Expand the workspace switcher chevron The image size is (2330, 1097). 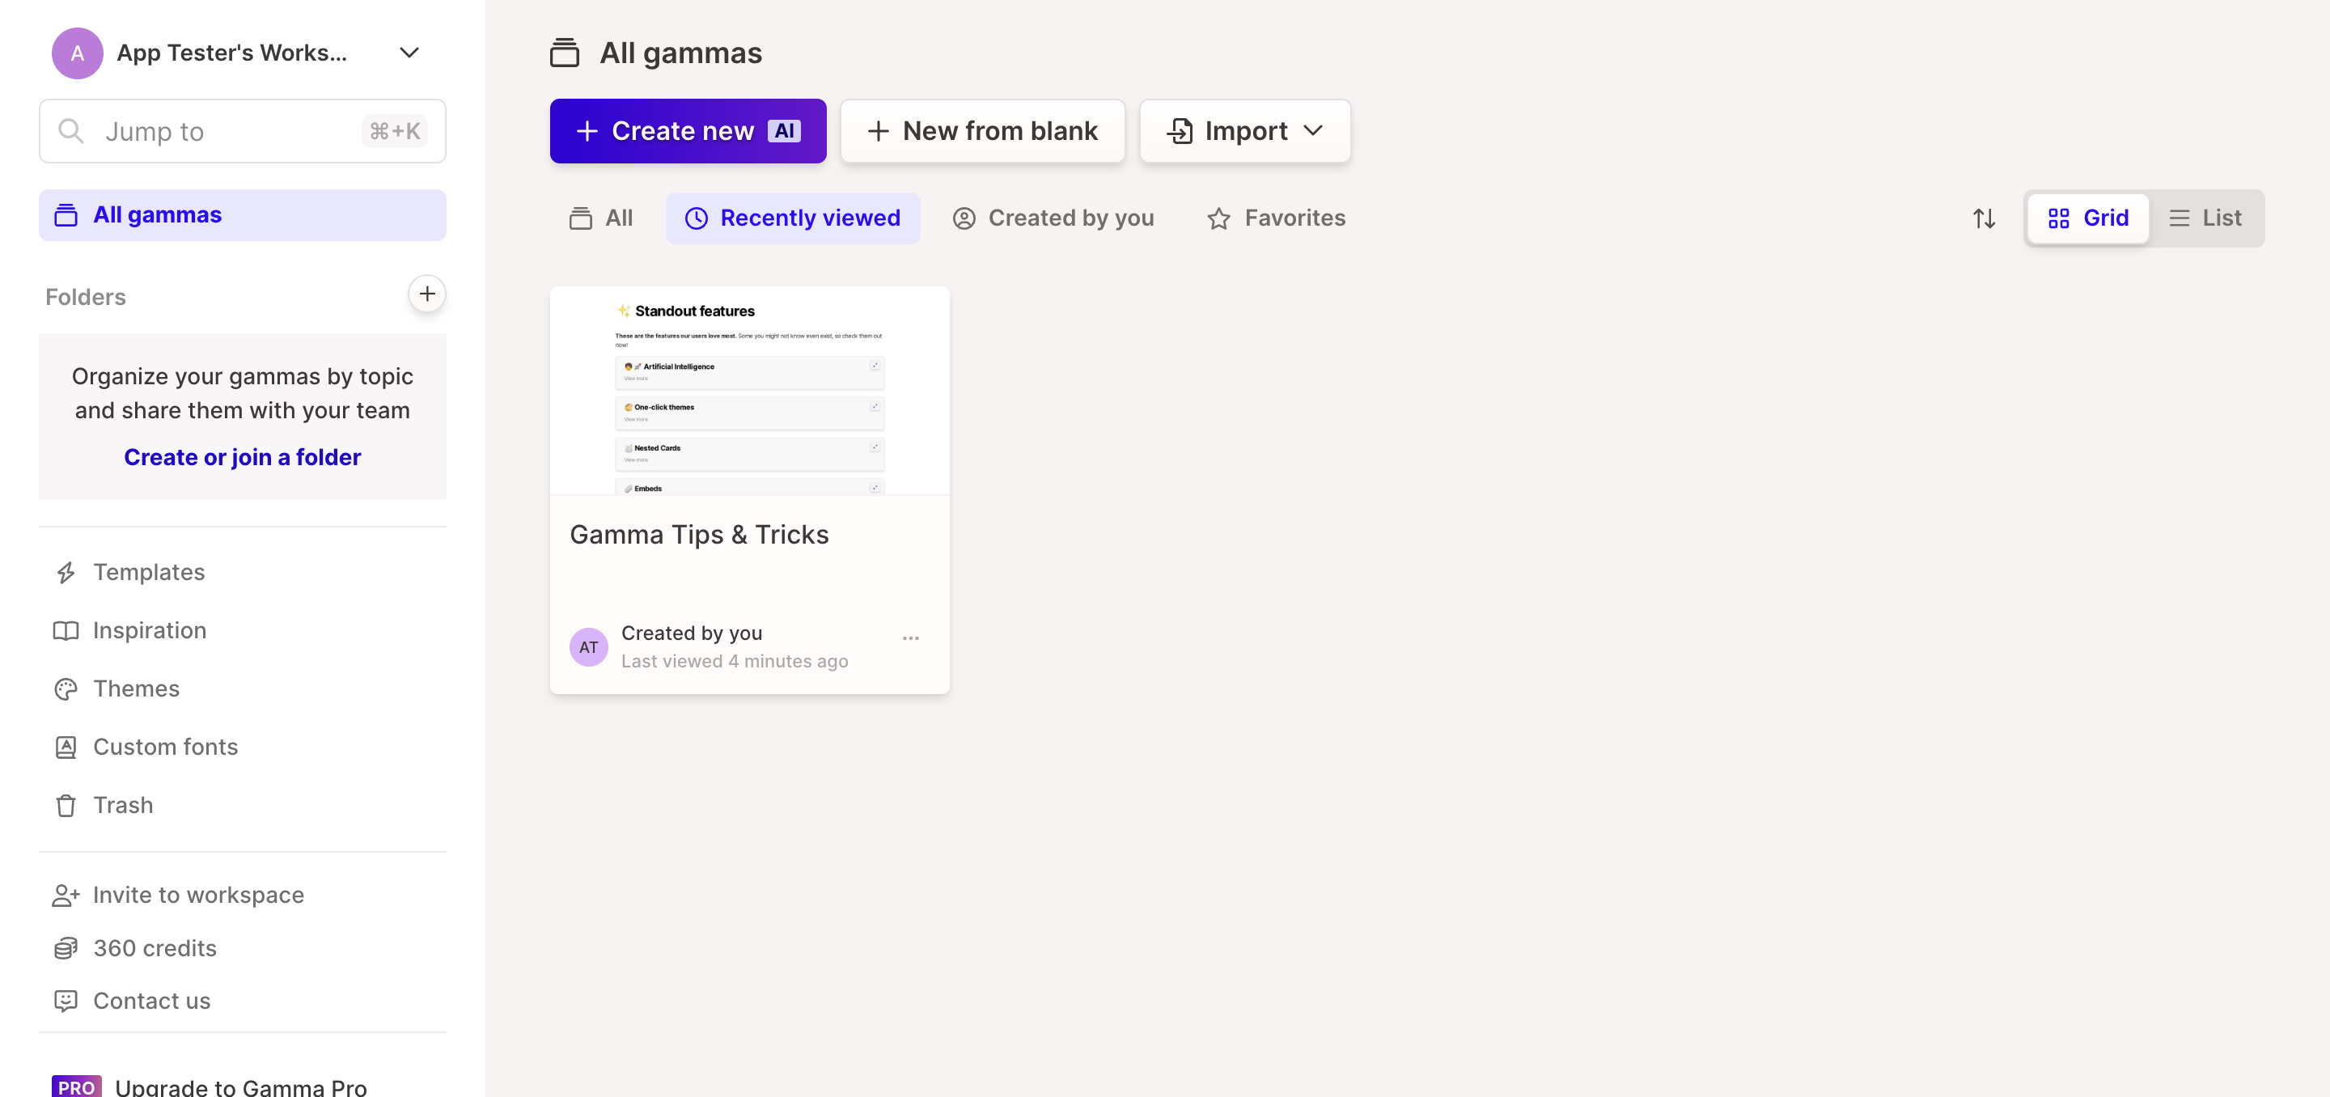(409, 53)
